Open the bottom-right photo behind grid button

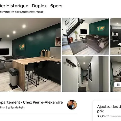[116, 74]
